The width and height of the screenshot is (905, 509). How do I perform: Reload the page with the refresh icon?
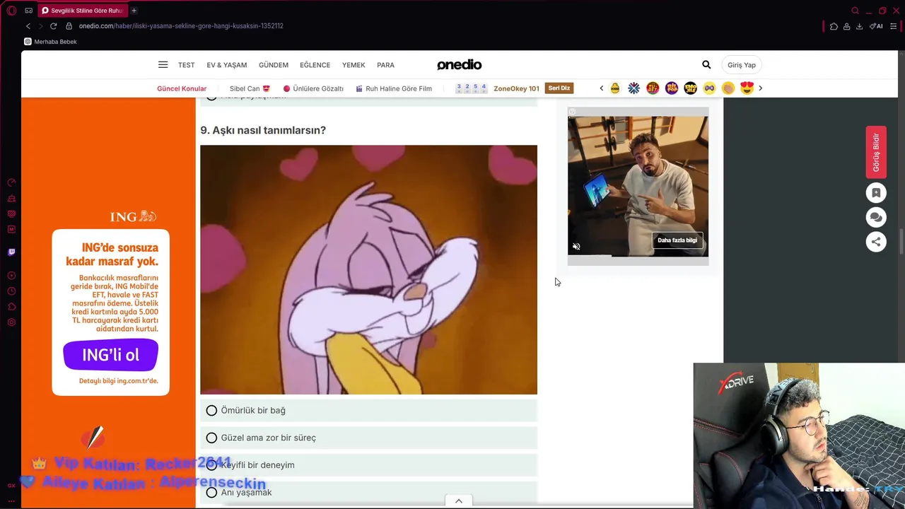[53, 26]
